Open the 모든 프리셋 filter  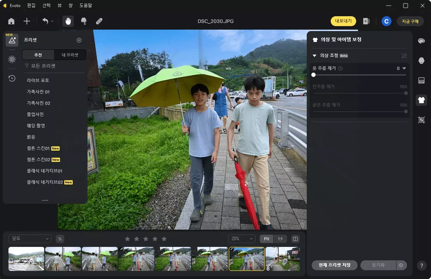click(40, 66)
